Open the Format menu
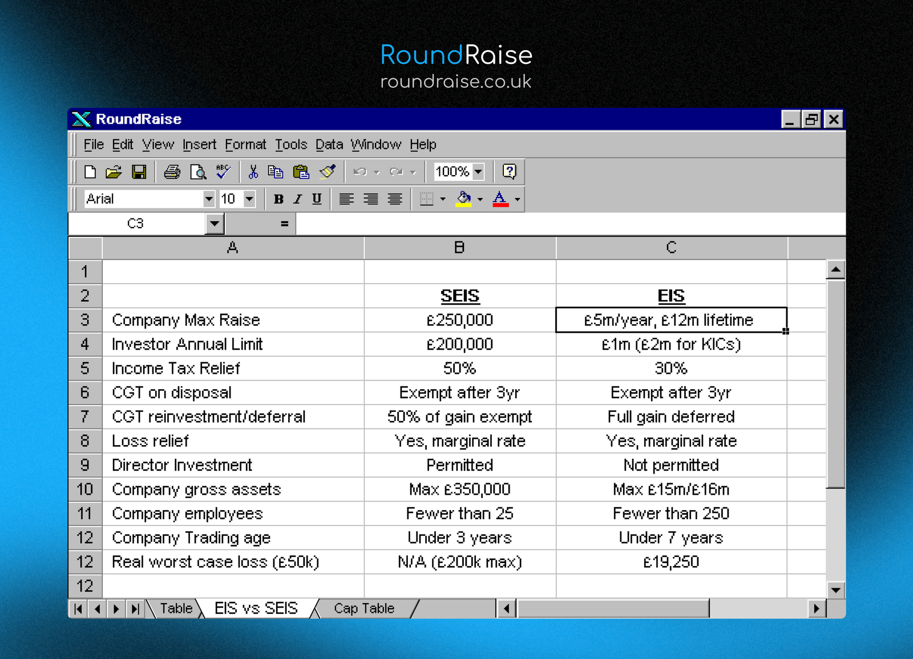This screenshot has height=659, width=913. 245,145
